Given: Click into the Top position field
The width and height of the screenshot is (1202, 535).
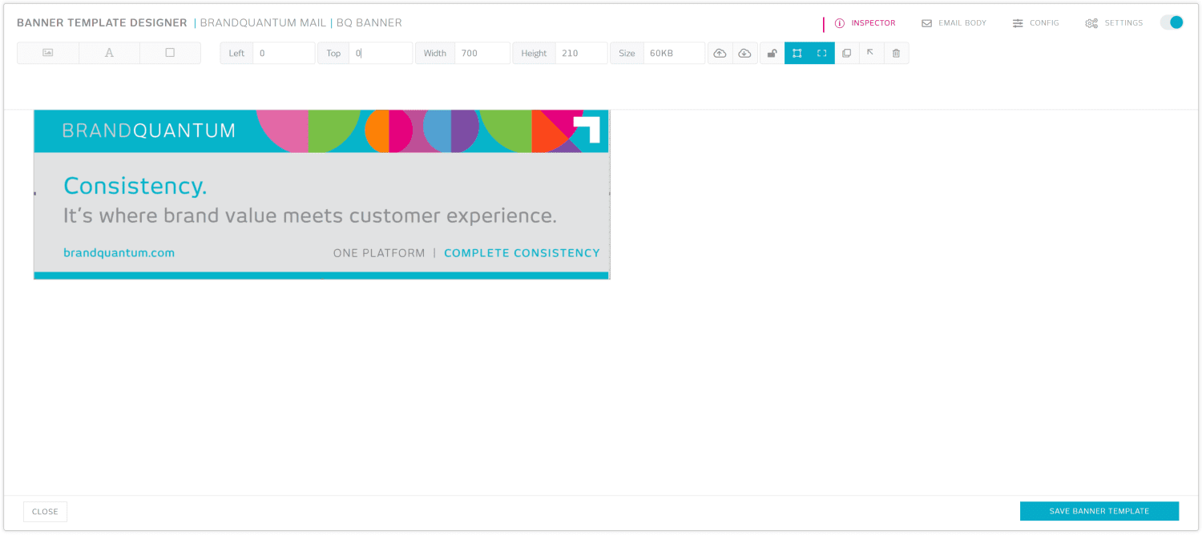Looking at the screenshot, I should click(x=381, y=53).
